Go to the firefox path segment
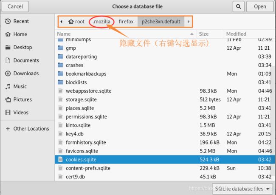 coord(126,22)
